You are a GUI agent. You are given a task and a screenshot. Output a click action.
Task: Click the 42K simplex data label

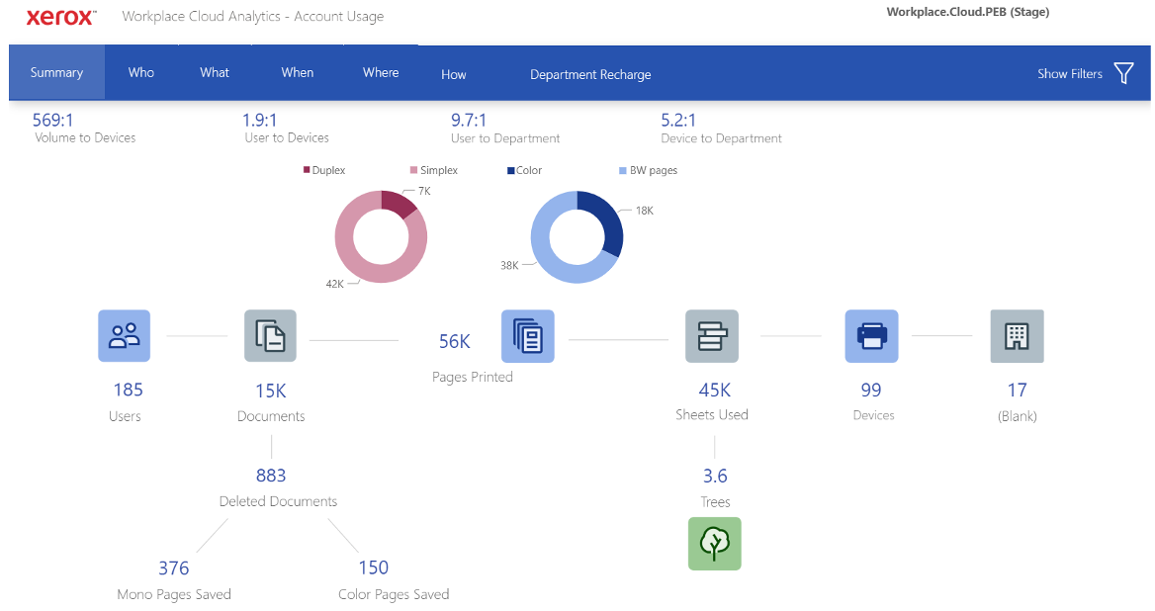pyautogui.click(x=335, y=284)
